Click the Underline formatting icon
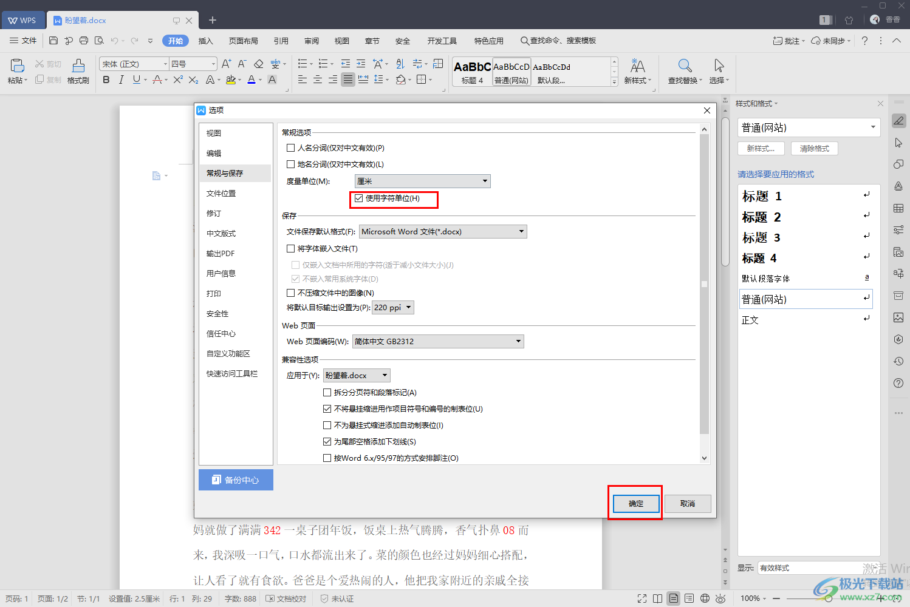Viewport: 910px width, 607px height. click(136, 80)
